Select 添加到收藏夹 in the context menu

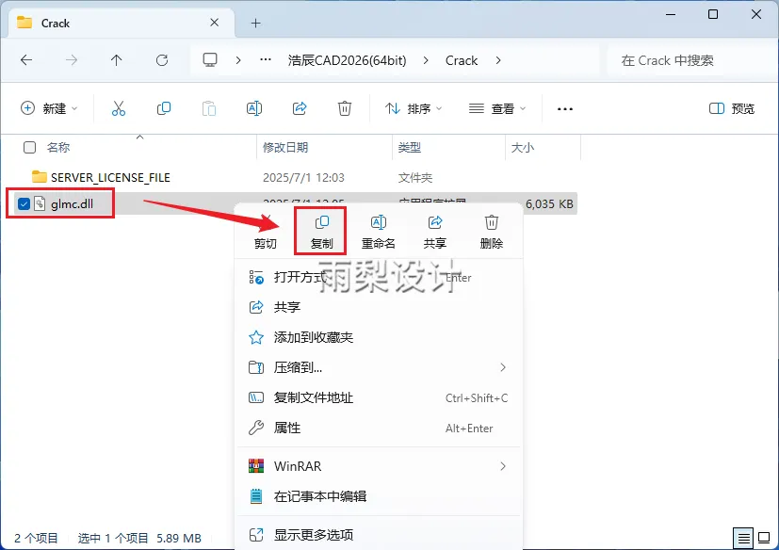point(379,337)
